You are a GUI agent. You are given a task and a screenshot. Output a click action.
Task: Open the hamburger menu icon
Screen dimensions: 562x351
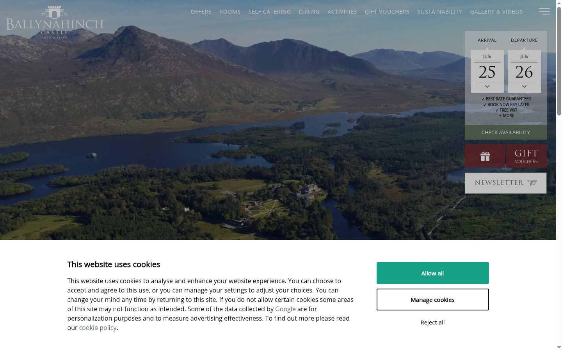coord(544,12)
